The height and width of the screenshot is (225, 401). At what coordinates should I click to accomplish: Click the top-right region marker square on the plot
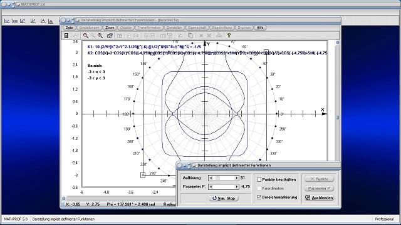pyautogui.click(x=266, y=52)
